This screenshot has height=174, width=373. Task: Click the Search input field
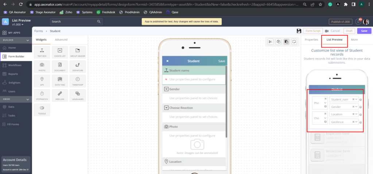77,22
